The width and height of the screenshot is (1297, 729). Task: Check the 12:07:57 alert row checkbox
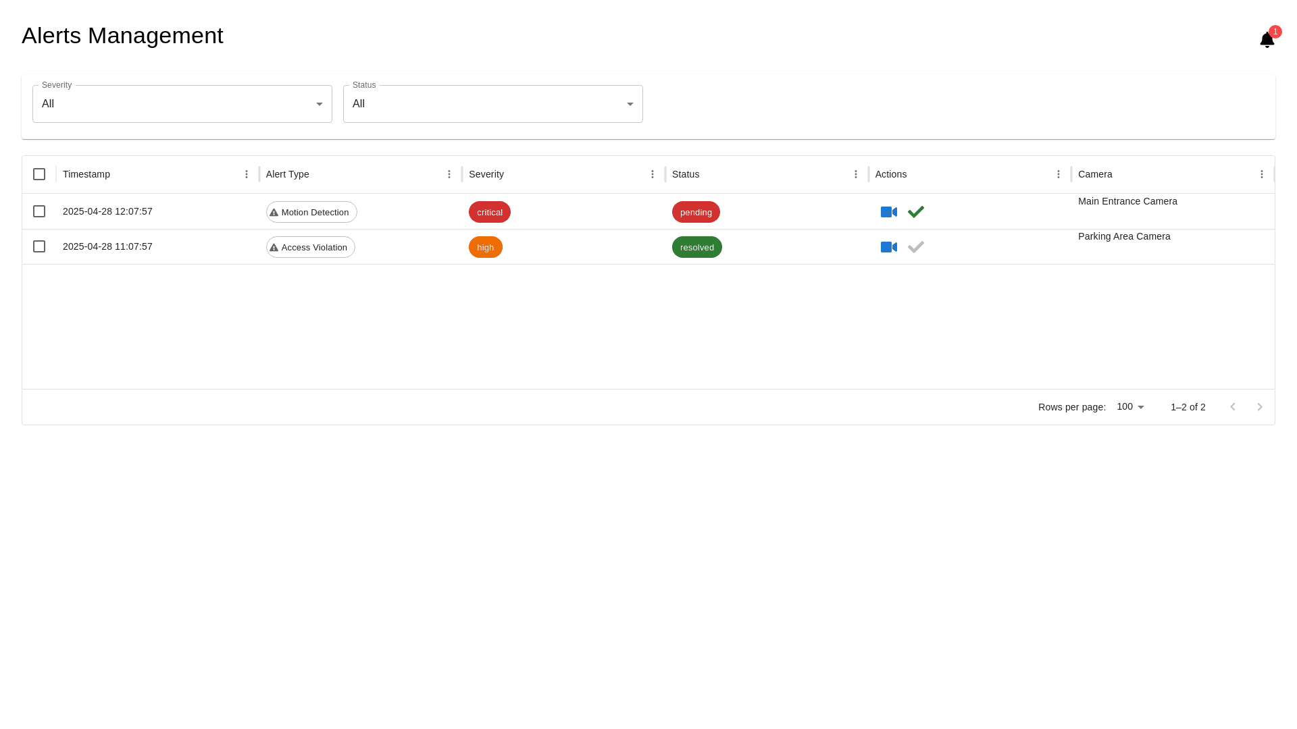tap(39, 211)
